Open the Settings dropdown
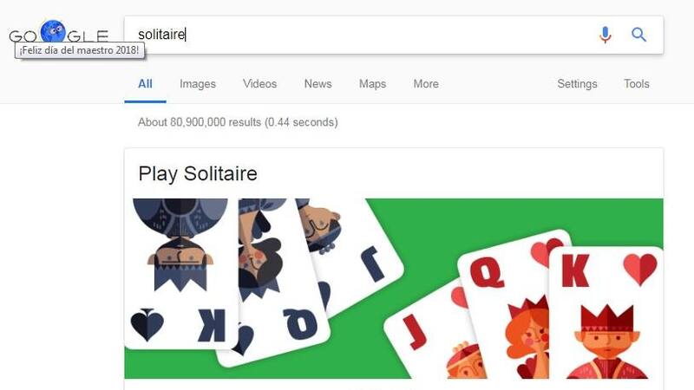Screen dimensions: 694x390 [577, 83]
